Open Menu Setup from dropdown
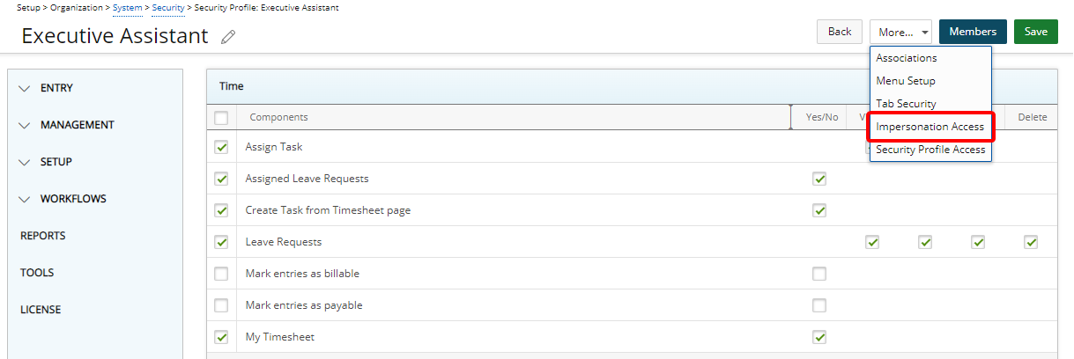Screen dimensions: 1074x359 click(905, 81)
